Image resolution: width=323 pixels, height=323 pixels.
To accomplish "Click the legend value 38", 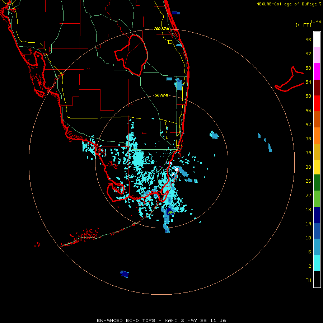I will pyautogui.click(x=308, y=139).
